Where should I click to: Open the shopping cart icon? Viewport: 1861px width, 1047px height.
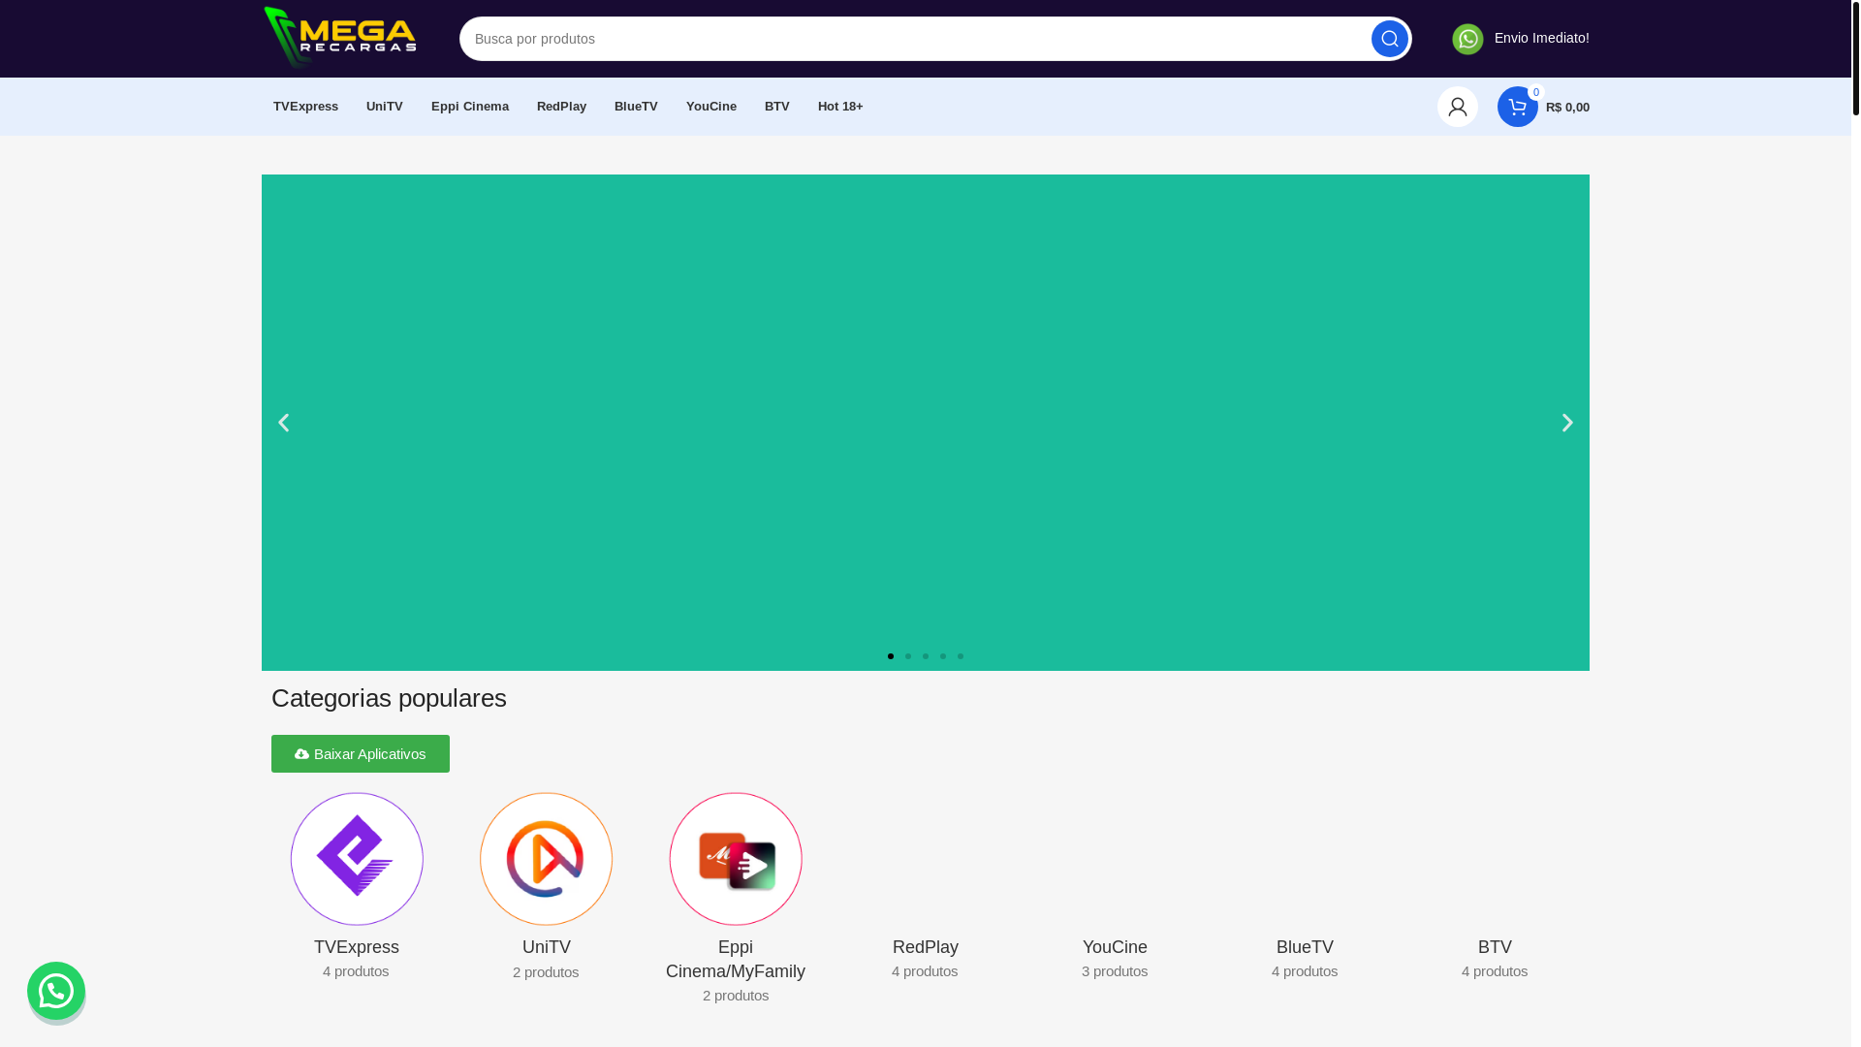click(1517, 107)
